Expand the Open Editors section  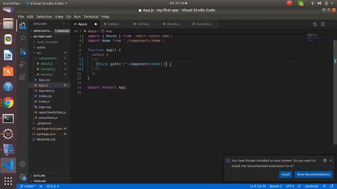(49, 31)
